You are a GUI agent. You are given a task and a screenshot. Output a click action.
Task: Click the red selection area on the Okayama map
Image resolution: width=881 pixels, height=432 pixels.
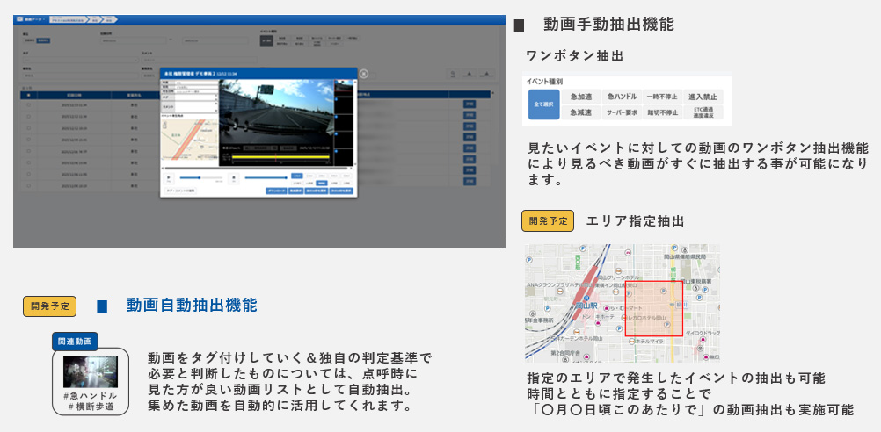[654, 308]
